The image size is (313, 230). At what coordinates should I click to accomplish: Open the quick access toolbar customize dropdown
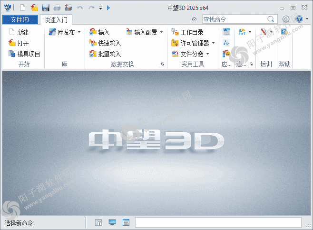point(101,8)
